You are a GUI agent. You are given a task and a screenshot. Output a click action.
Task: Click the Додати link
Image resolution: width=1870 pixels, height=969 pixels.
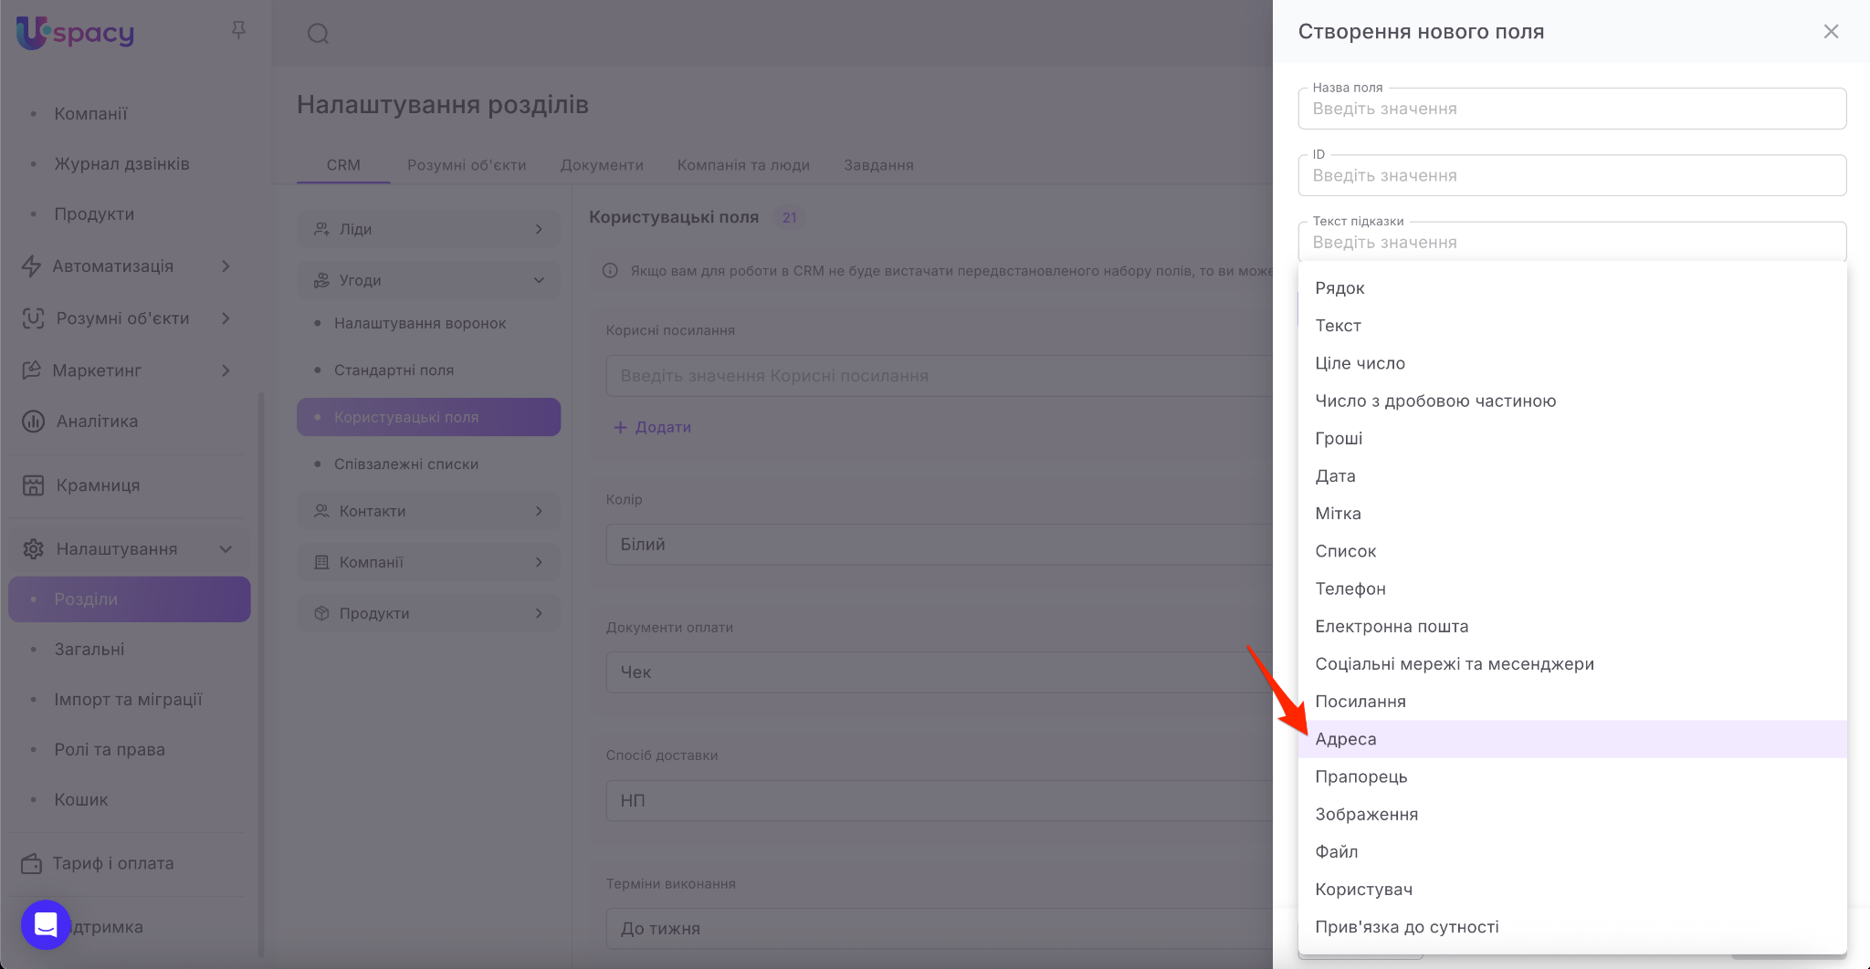click(653, 427)
